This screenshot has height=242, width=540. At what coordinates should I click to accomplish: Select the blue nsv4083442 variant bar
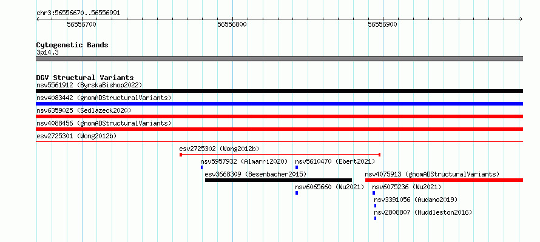[x=279, y=104]
